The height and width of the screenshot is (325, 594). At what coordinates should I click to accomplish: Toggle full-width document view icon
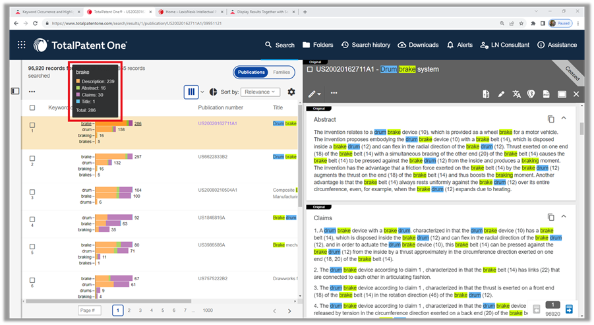pyautogui.click(x=562, y=94)
